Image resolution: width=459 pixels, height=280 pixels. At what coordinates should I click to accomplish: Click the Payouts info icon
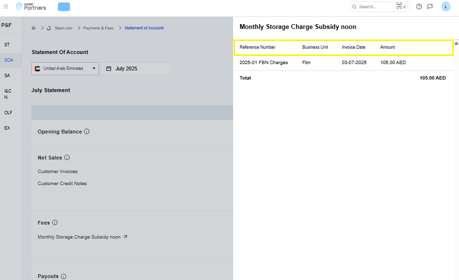(x=64, y=277)
